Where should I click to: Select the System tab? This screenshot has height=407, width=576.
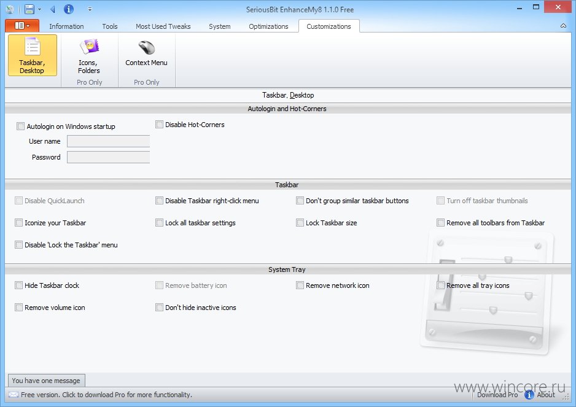pos(220,26)
